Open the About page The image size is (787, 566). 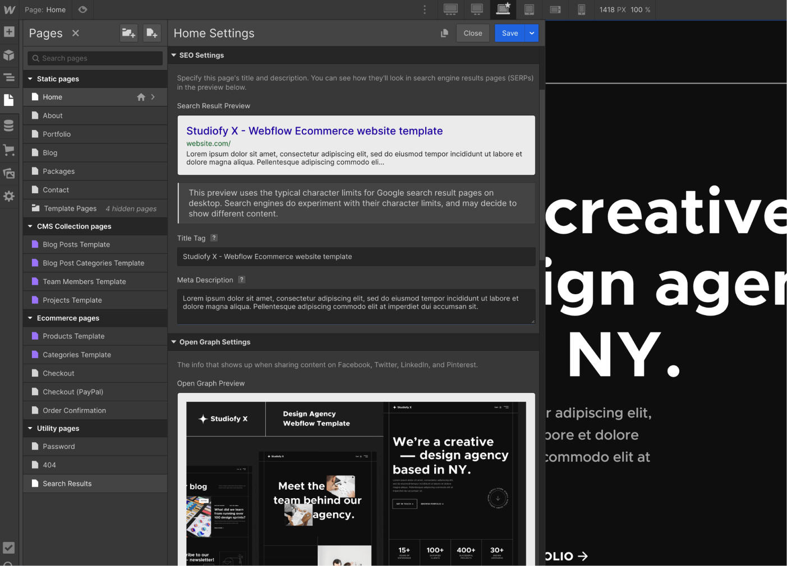coord(95,115)
